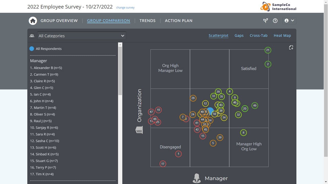Image resolution: width=328 pixels, height=184 pixels.
Task: Click the change survey link
Action: [x=125, y=8]
